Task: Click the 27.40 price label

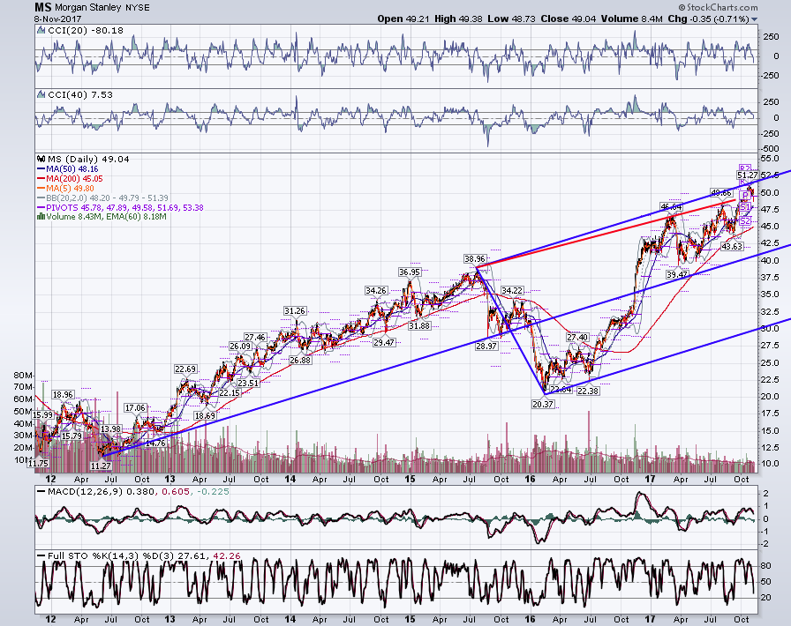Action: coord(577,337)
